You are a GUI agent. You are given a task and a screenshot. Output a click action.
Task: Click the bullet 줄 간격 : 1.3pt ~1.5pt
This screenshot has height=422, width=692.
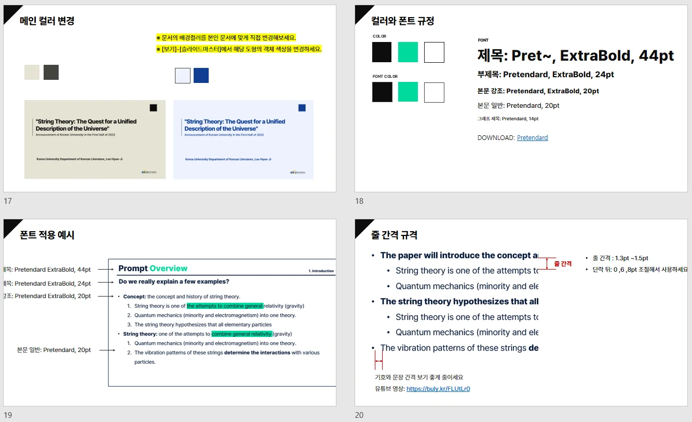coord(620,258)
